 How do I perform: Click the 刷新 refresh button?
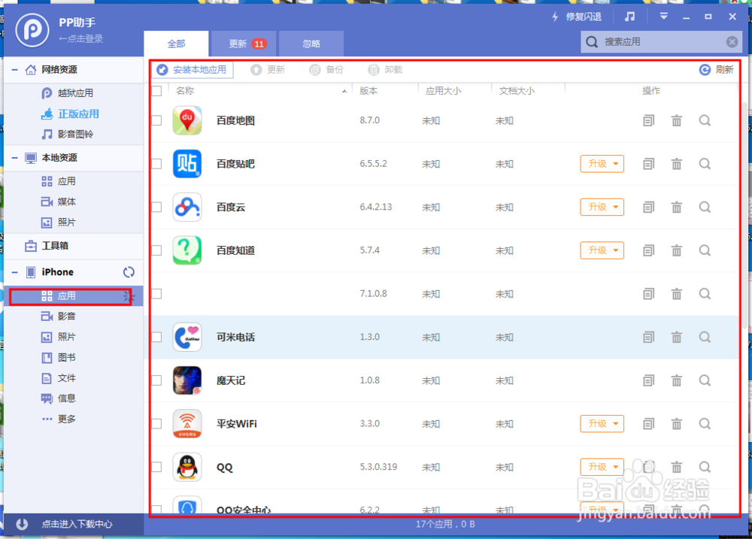[717, 70]
